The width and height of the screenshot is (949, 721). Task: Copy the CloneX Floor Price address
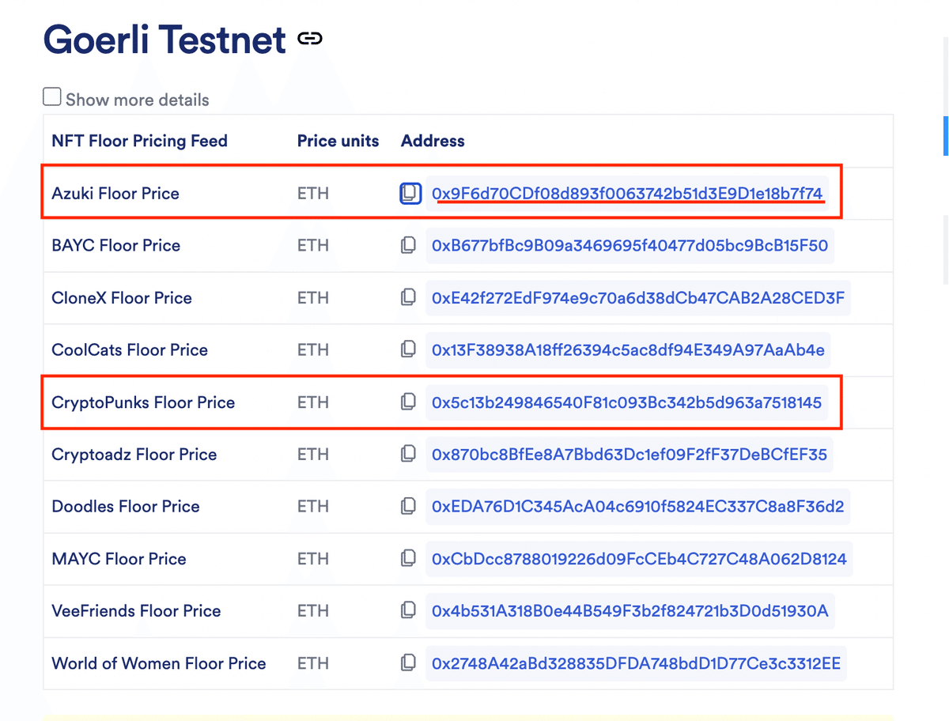(x=408, y=298)
